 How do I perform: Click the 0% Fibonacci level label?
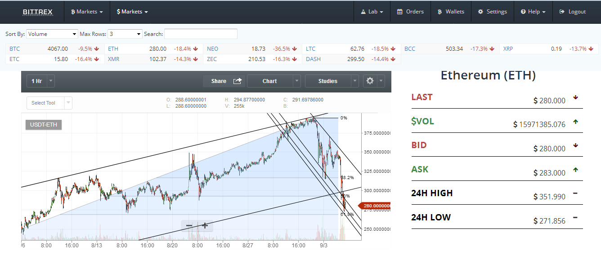pos(344,118)
